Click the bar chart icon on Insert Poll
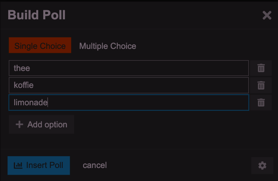This screenshot has width=278, height=181. point(18,165)
